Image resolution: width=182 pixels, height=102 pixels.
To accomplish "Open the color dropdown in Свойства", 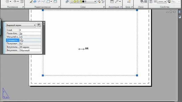I will pos(179,1).
